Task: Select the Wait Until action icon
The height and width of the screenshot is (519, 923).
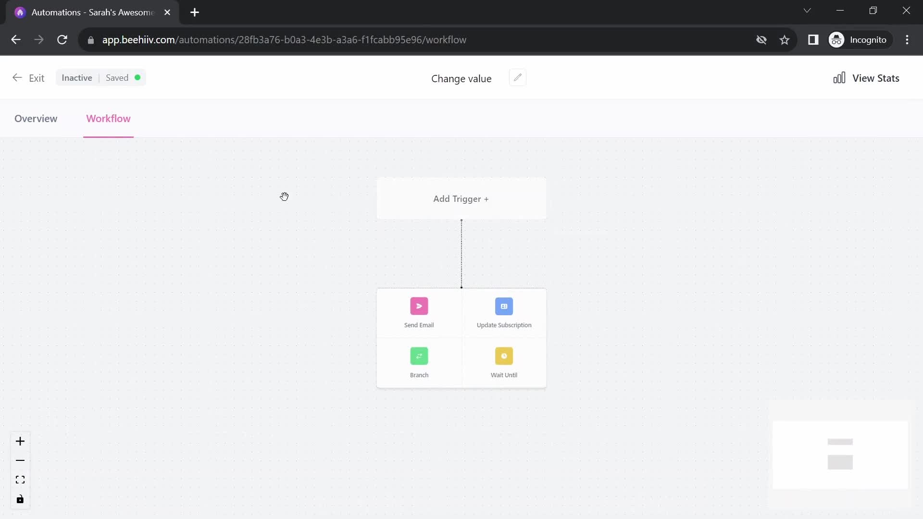Action: tap(504, 356)
